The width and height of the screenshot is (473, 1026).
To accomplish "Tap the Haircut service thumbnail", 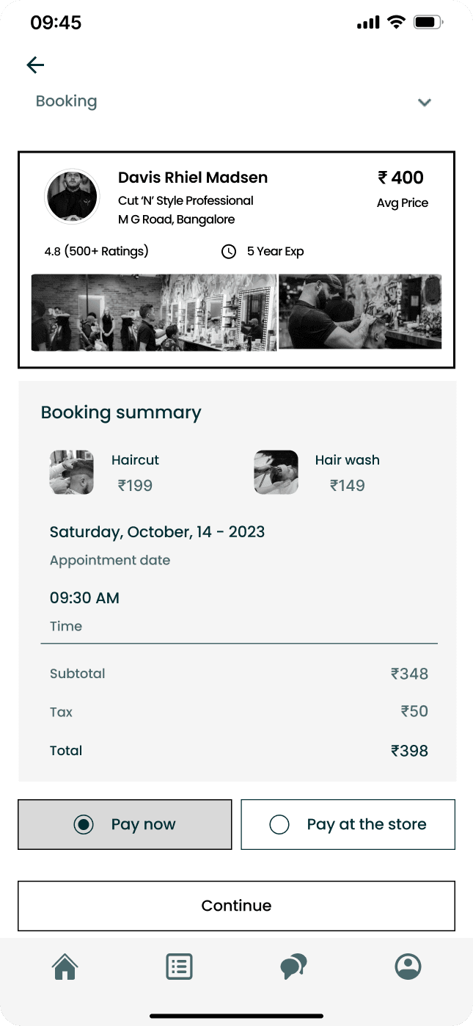I will click(x=72, y=472).
